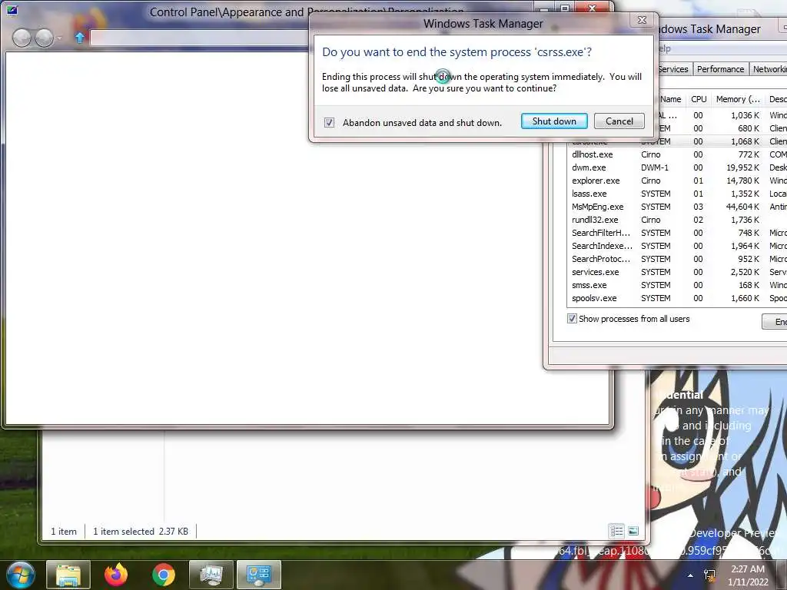Go back in Control Panel window

[x=22, y=38]
